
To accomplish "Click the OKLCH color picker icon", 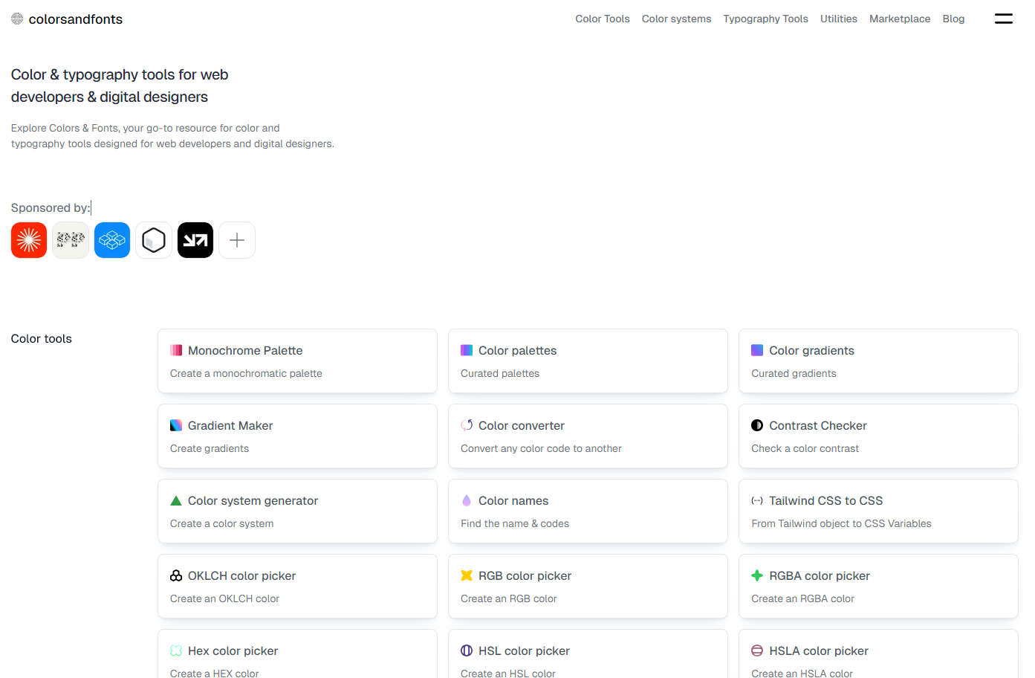I will pos(176,575).
